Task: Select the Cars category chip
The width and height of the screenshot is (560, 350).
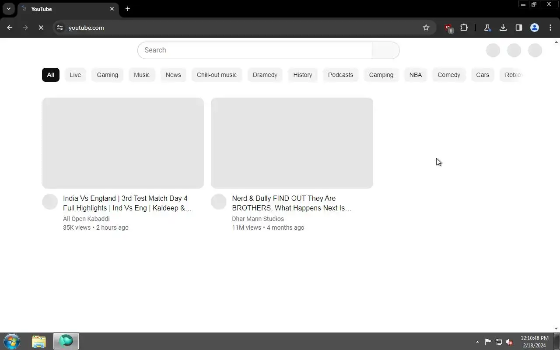Action: 483,75
